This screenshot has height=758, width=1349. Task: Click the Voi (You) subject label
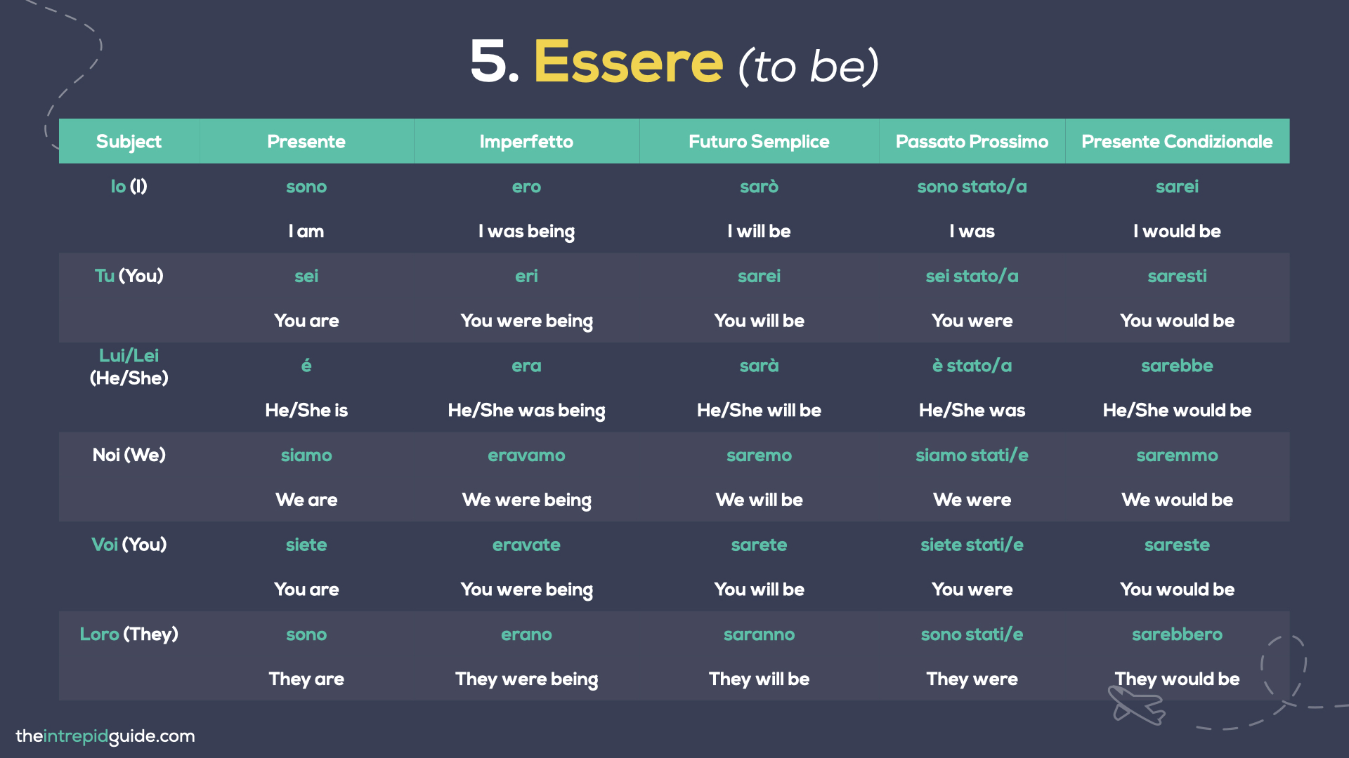[129, 545]
